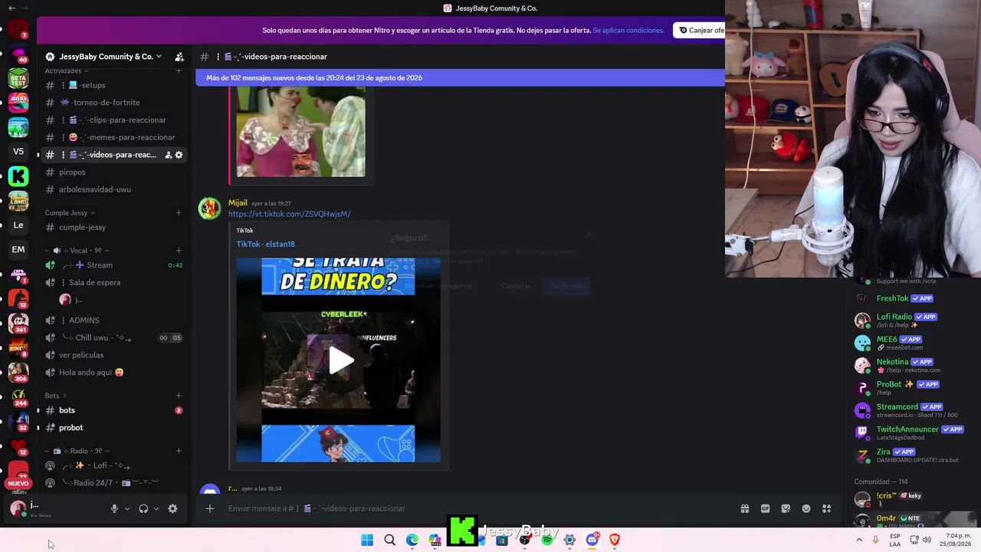Image resolution: width=981 pixels, height=552 pixels.
Task: Open the GIF picker
Action: click(765, 508)
